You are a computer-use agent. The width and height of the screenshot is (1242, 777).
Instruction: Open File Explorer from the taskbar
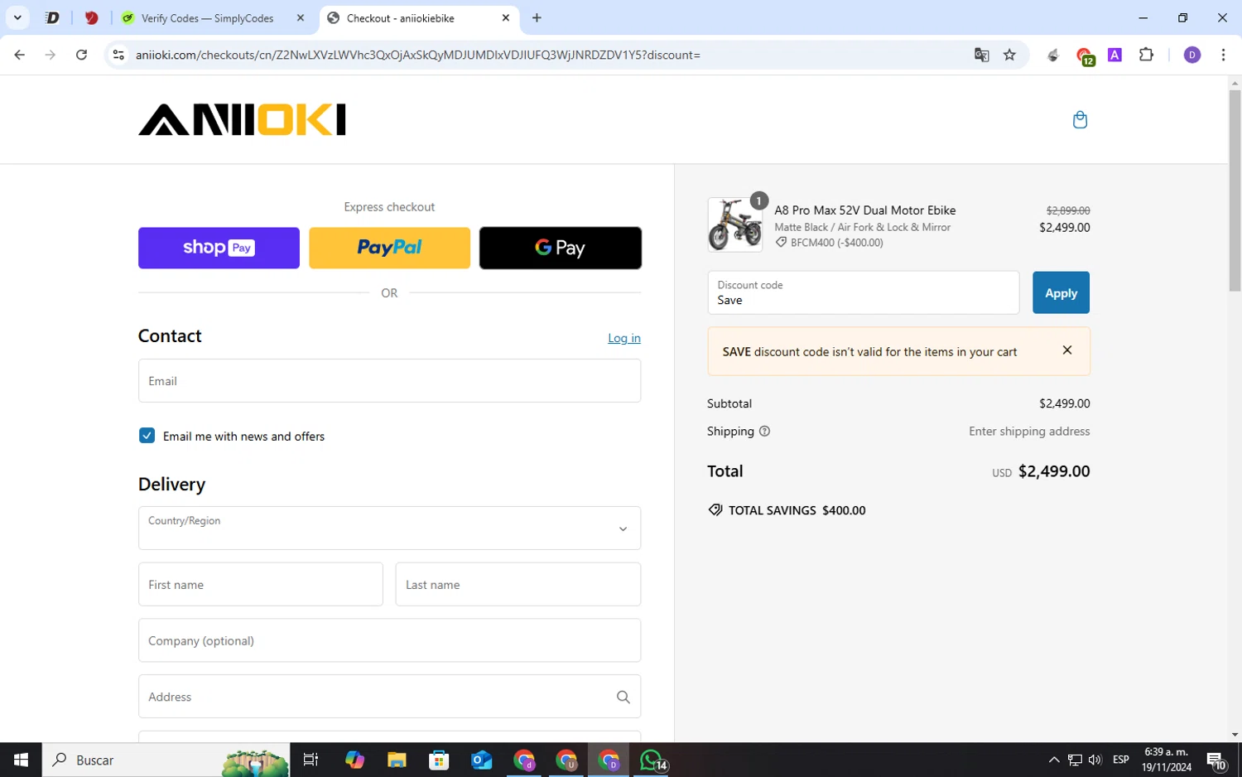click(x=397, y=760)
